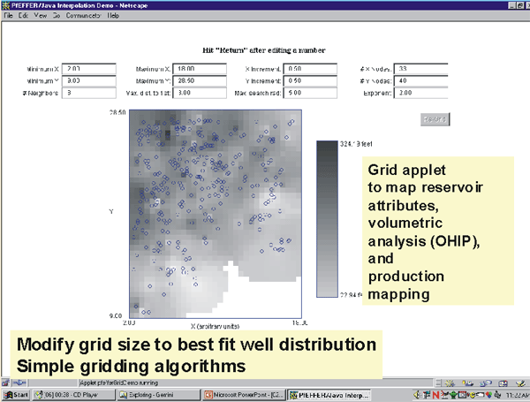
Task: Click the Exponent input field
Action: click(420, 93)
